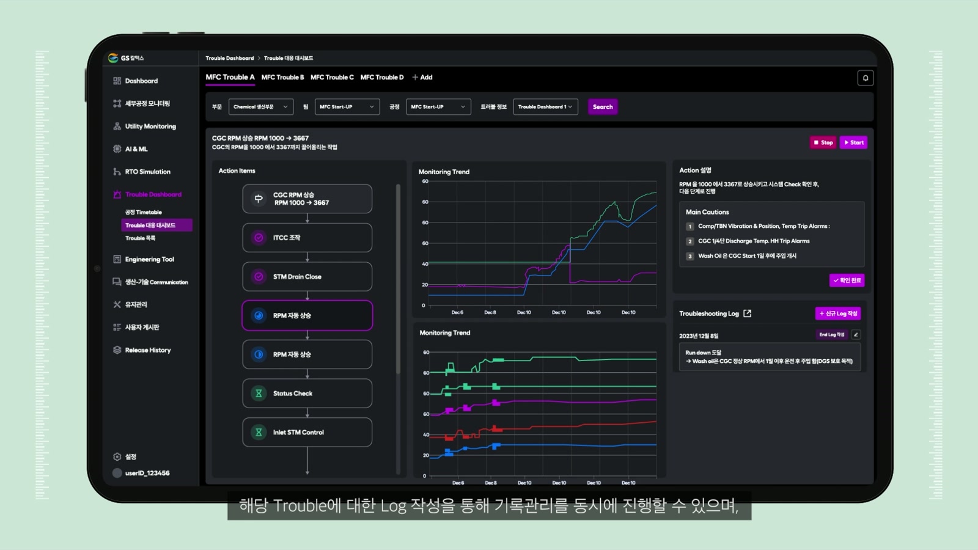This screenshot has height=550, width=978.
Task: Click the AI & ML chip icon
Action: [117, 149]
